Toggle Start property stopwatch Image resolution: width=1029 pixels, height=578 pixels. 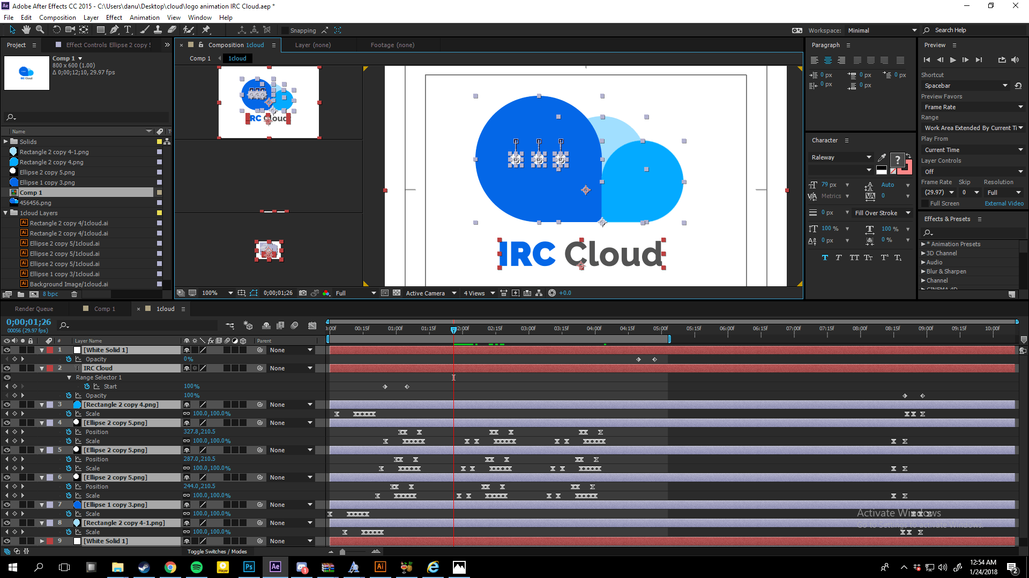87,386
